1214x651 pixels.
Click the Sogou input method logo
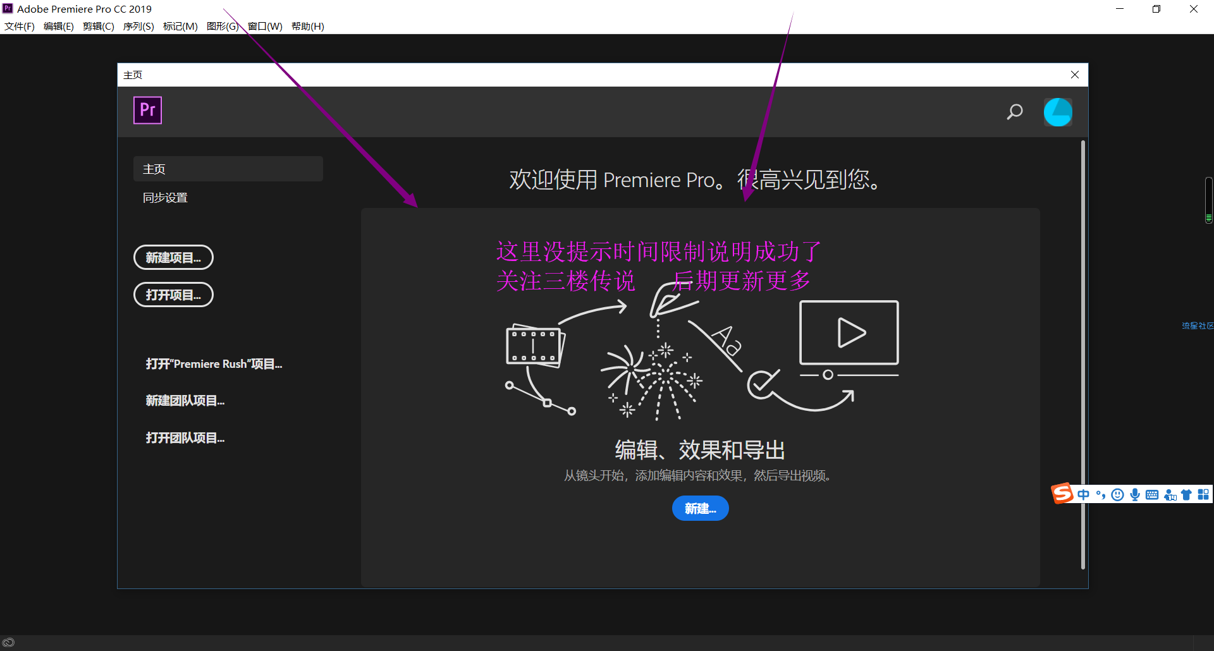click(1062, 494)
